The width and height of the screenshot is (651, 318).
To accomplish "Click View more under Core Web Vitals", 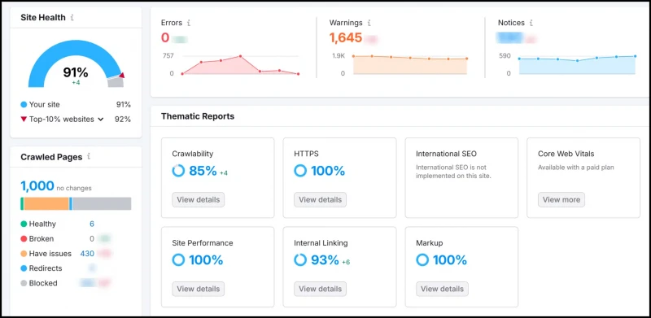I will pos(561,200).
